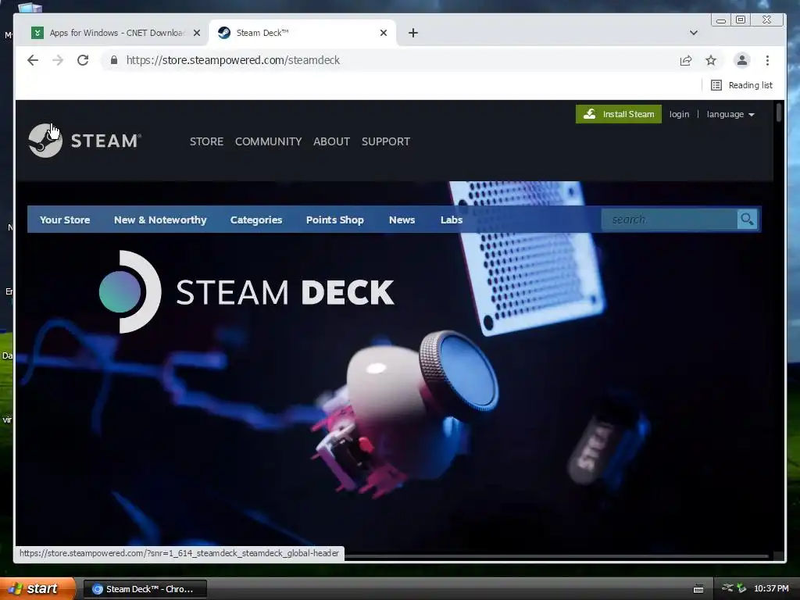The height and width of the screenshot is (600, 800).
Task: Maximize the Chrome window
Action: pos(741,20)
